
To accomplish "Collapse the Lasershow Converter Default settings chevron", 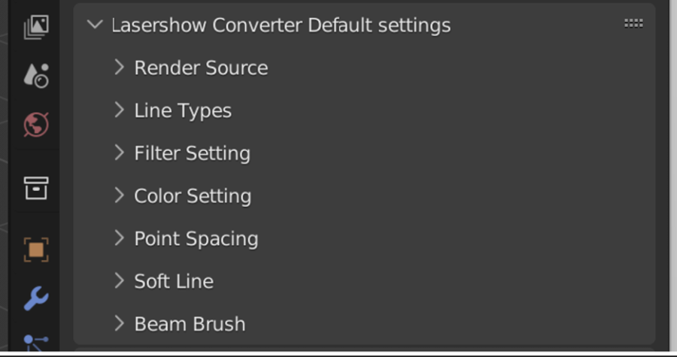I will (94, 25).
